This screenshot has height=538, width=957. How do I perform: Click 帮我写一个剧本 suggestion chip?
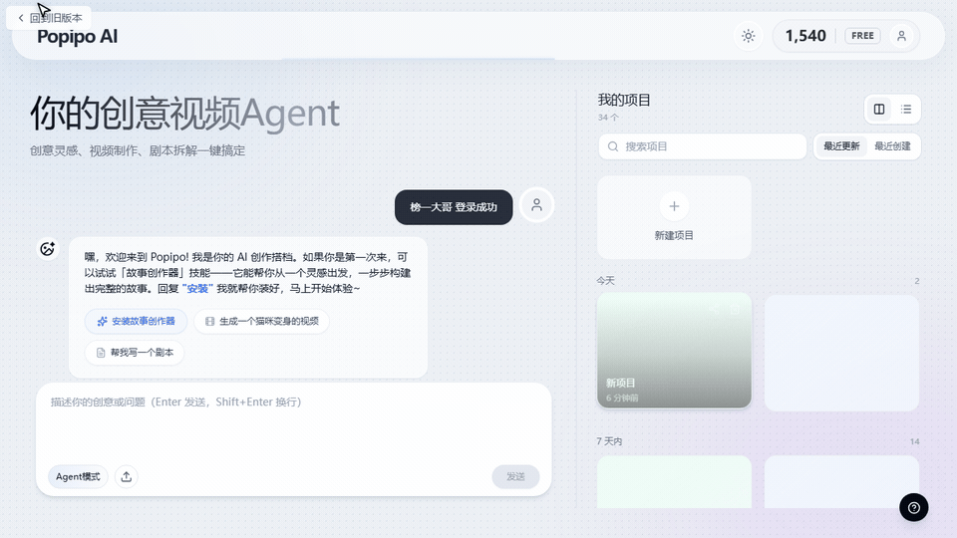point(135,353)
